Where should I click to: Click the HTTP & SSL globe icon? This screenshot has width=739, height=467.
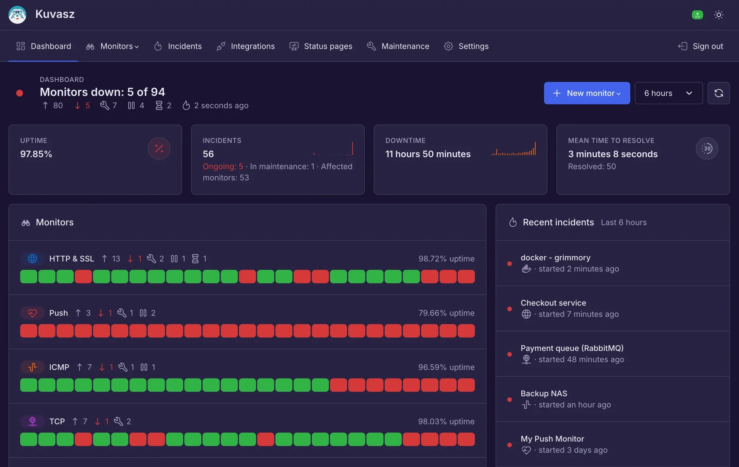point(33,259)
